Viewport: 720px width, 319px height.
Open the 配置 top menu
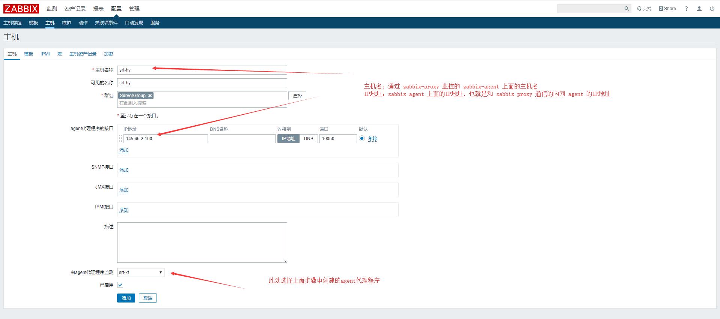116,9
